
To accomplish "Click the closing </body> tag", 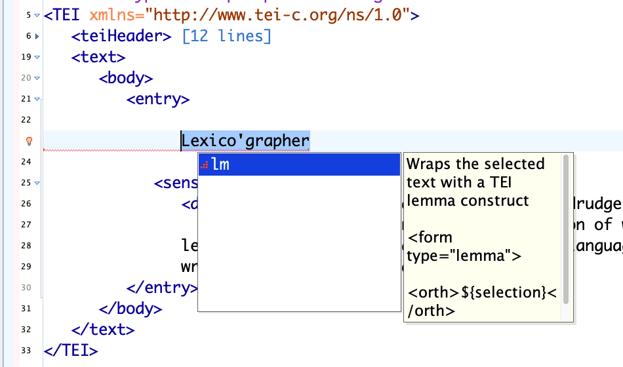I will (x=130, y=308).
